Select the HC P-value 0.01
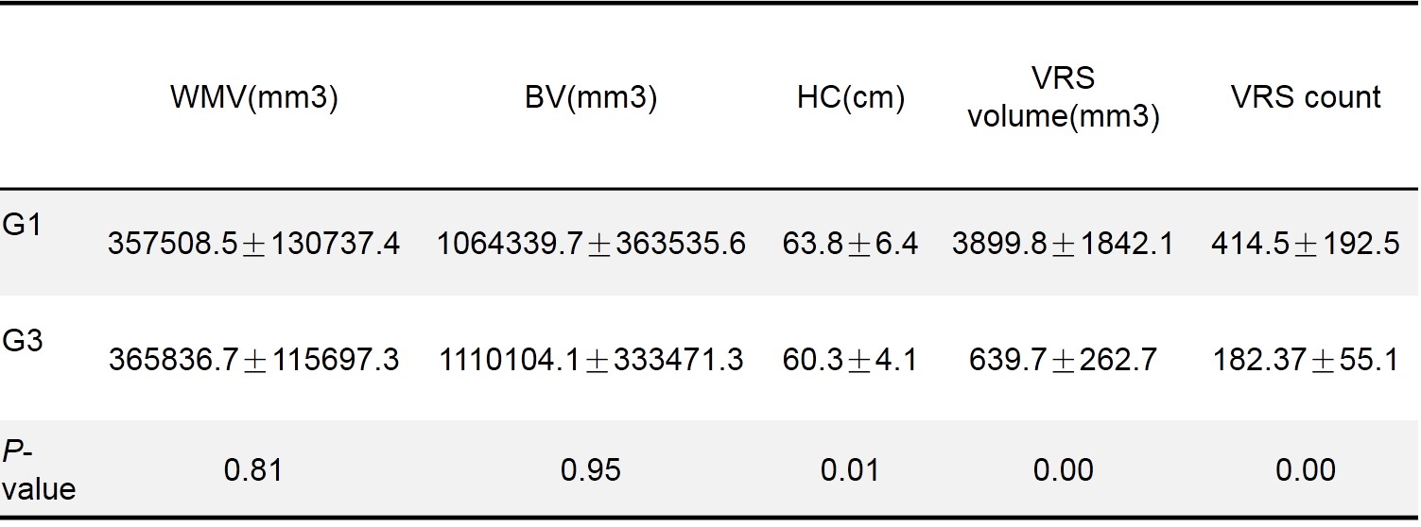The image size is (1421, 527). (850, 470)
